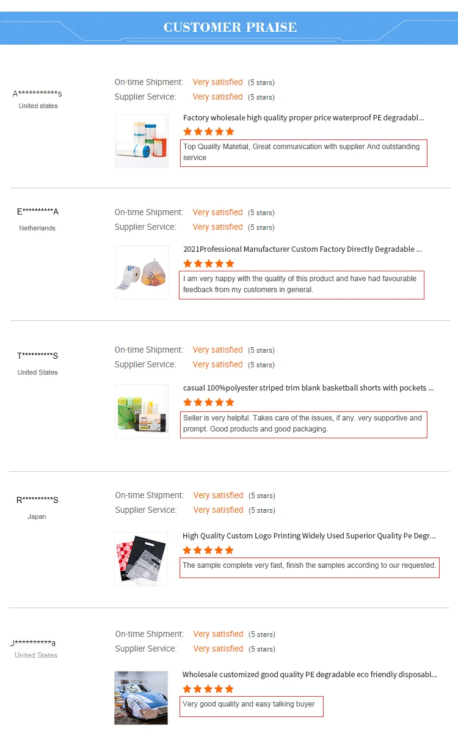Click reviewer name A***********s
The width and height of the screenshot is (458, 753).
point(37,94)
